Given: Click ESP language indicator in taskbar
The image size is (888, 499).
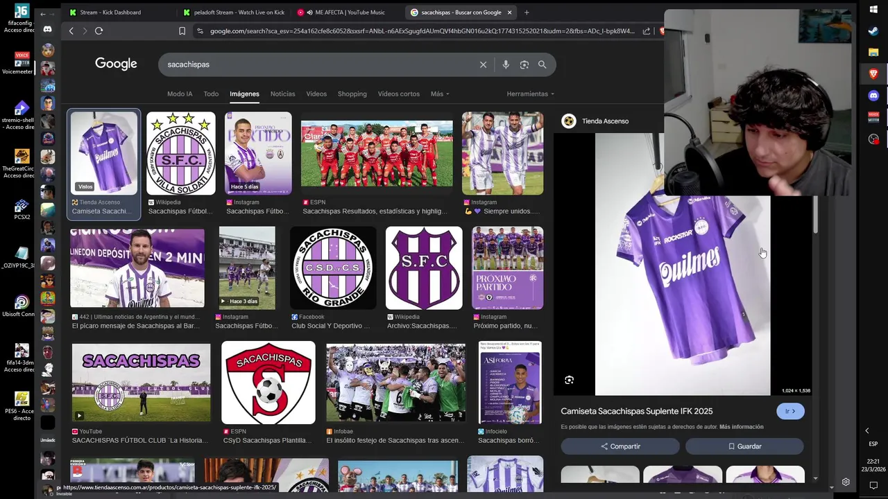Looking at the screenshot, I should point(873,444).
